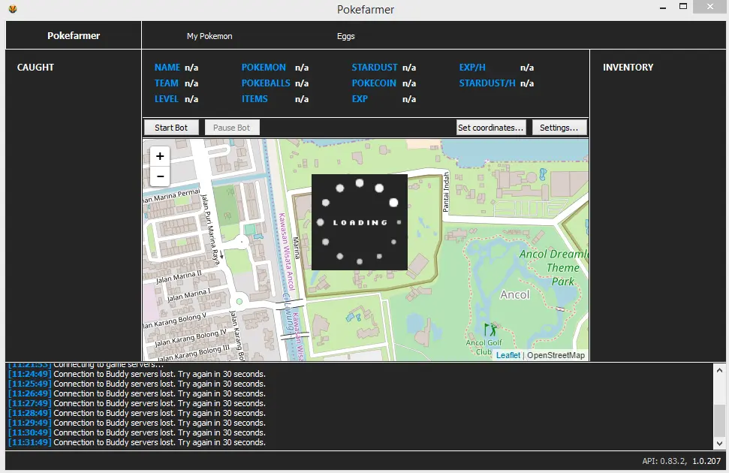Select the 11:26:49 log entry
This screenshot has width=729, height=473.
[137, 393]
